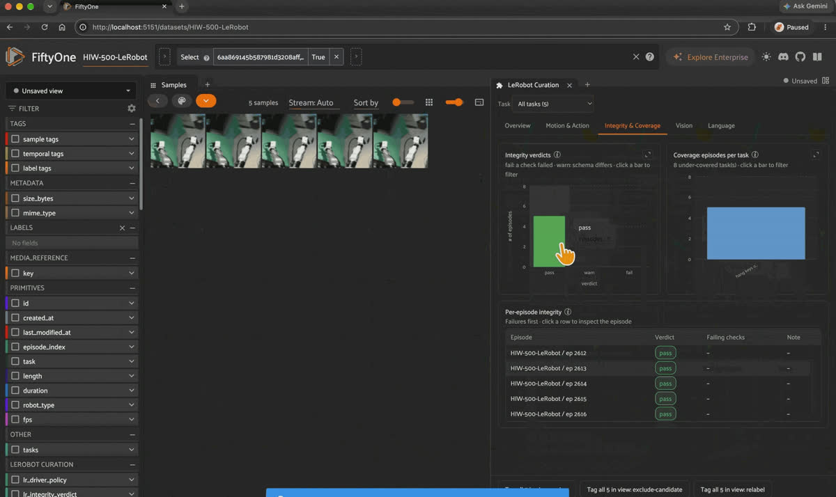Show info for Per-episode integrity
The height and width of the screenshot is (497, 836).
click(568, 313)
